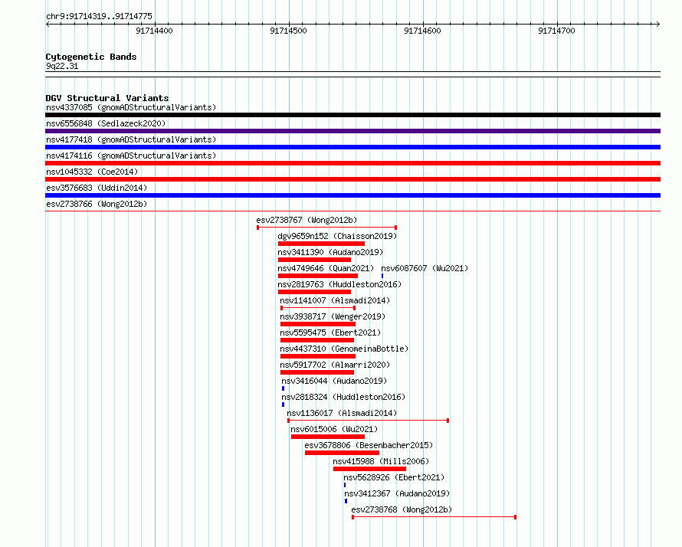Click the nsv4337085 black variant bar
Viewport: 682px width, 547px height.
[352, 115]
